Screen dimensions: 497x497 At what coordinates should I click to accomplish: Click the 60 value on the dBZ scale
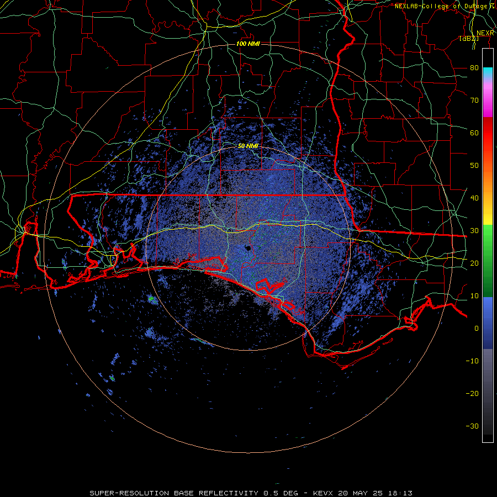pyautogui.click(x=474, y=133)
